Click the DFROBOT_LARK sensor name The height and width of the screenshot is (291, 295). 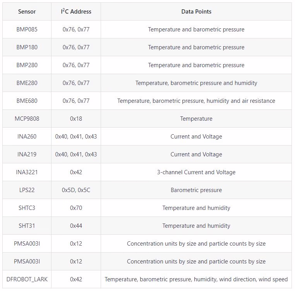(x=27, y=279)
